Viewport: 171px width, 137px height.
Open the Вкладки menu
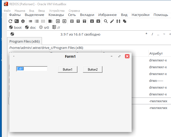tap(87, 15)
